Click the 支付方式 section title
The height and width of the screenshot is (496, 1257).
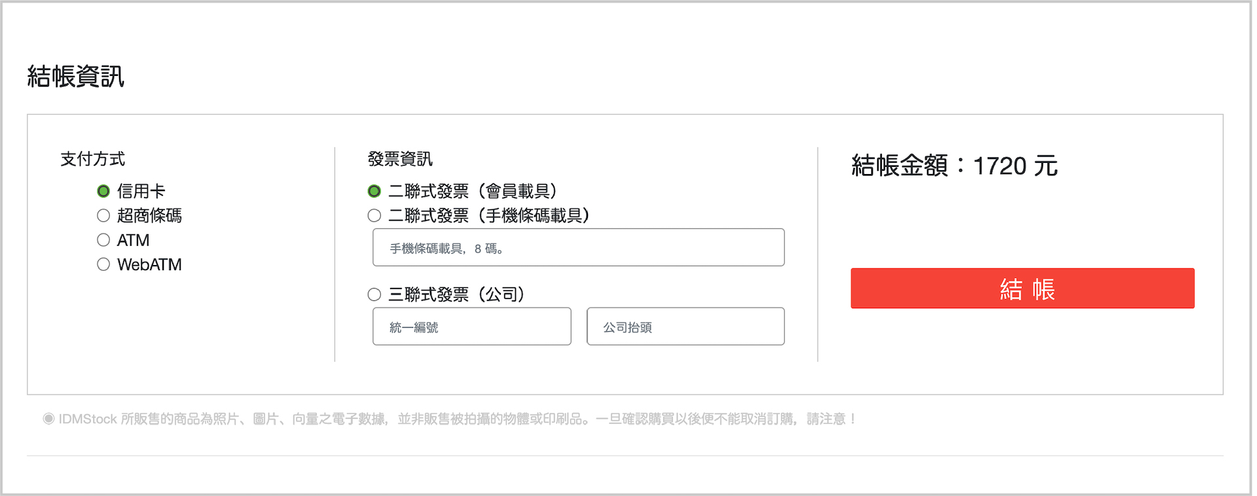coord(93,159)
